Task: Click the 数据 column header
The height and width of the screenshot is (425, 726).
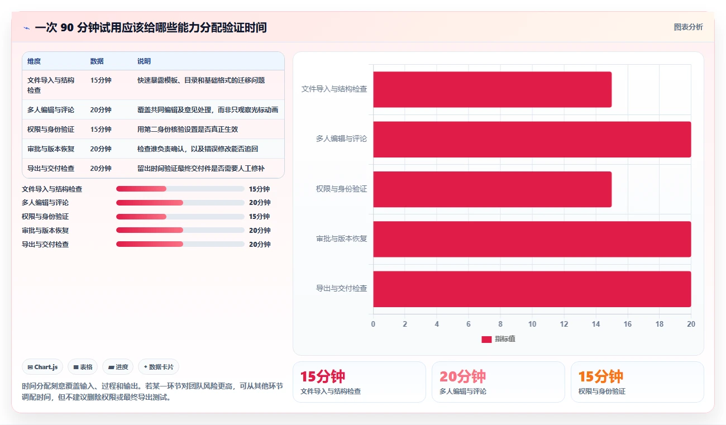Action: pos(97,61)
